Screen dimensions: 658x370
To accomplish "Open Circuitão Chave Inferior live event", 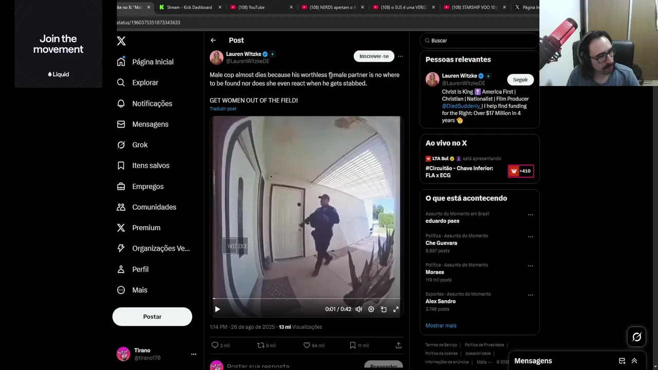I will (x=459, y=172).
